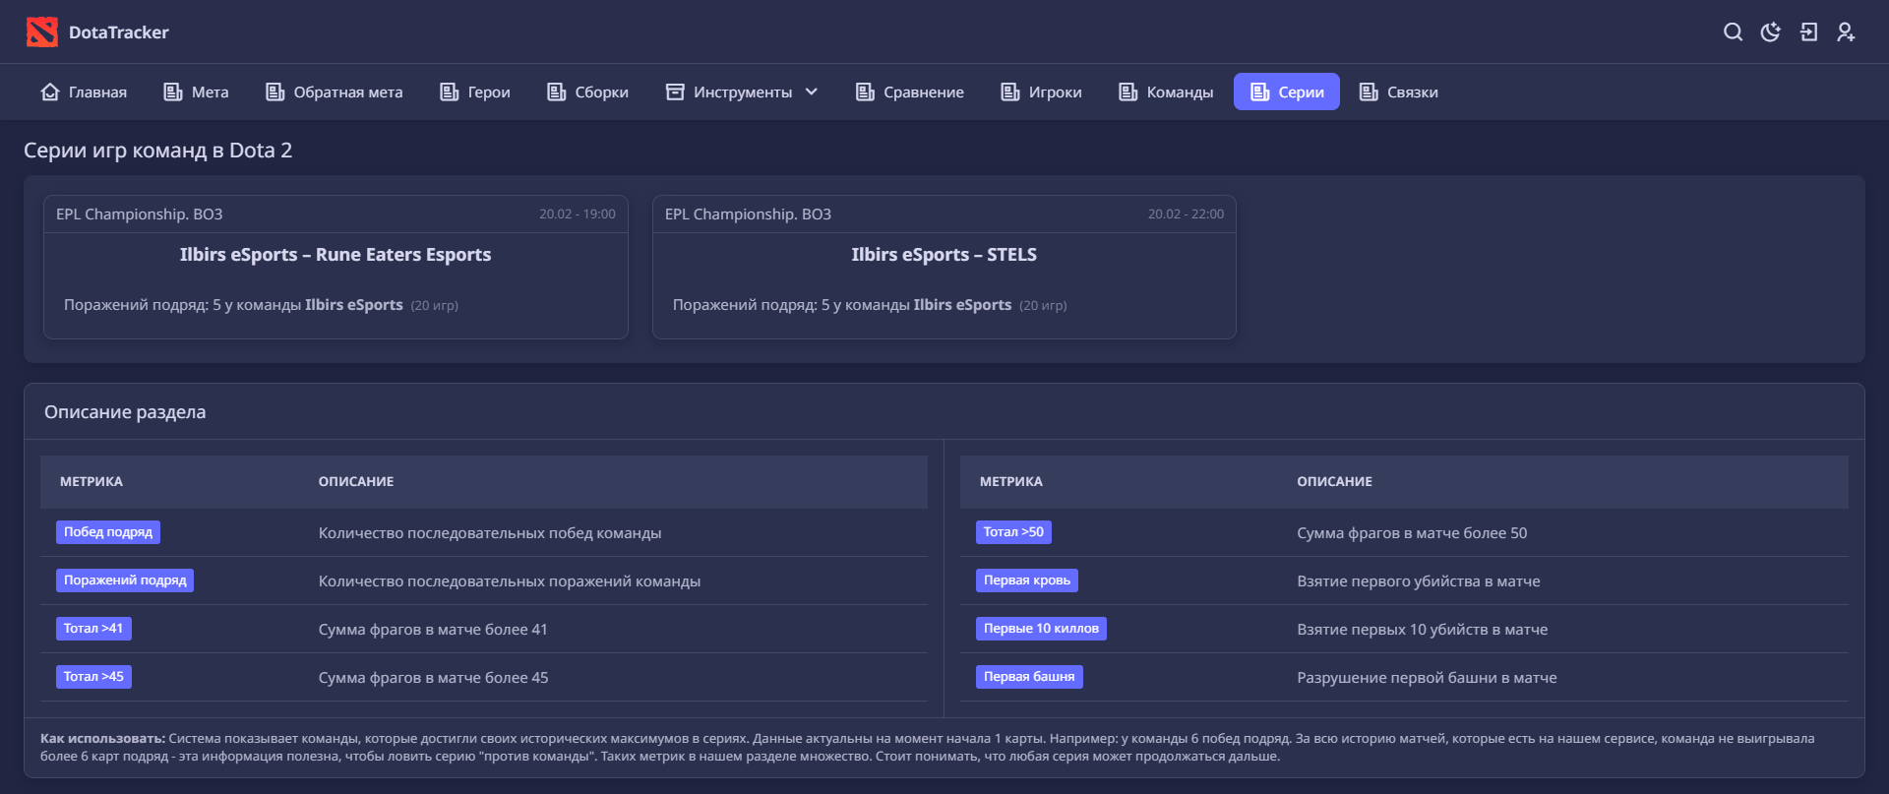Click the 20.02 - 22:00 match time
This screenshot has width=1889, height=794.
1187,214
